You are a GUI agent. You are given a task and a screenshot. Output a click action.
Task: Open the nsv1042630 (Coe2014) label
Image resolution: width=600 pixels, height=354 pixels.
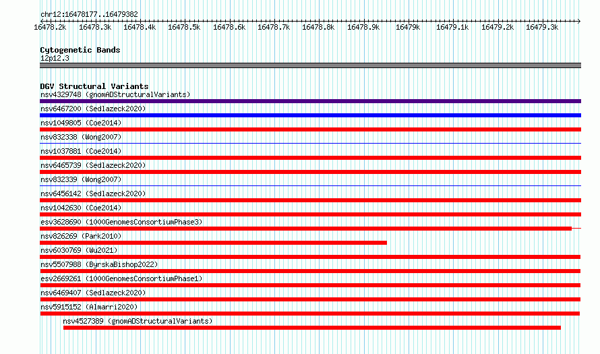(81, 208)
